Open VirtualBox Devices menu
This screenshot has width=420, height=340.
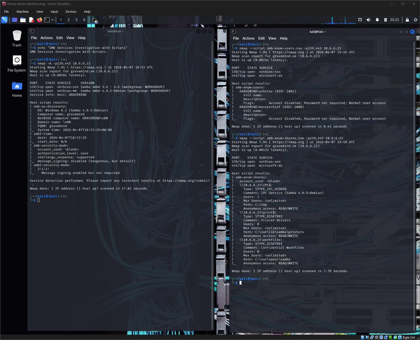(71, 12)
